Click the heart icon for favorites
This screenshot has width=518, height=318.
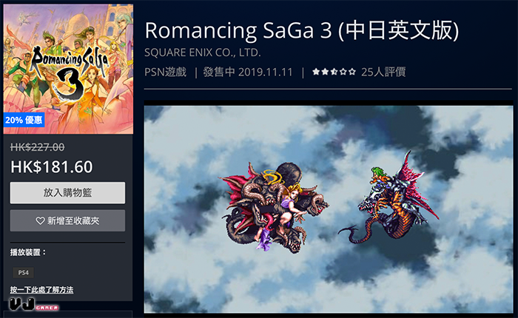(x=40, y=220)
